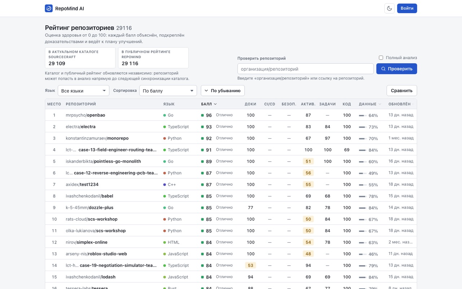Sort by the CI/CD column header
The width and height of the screenshot is (462, 289).
point(270,104)
